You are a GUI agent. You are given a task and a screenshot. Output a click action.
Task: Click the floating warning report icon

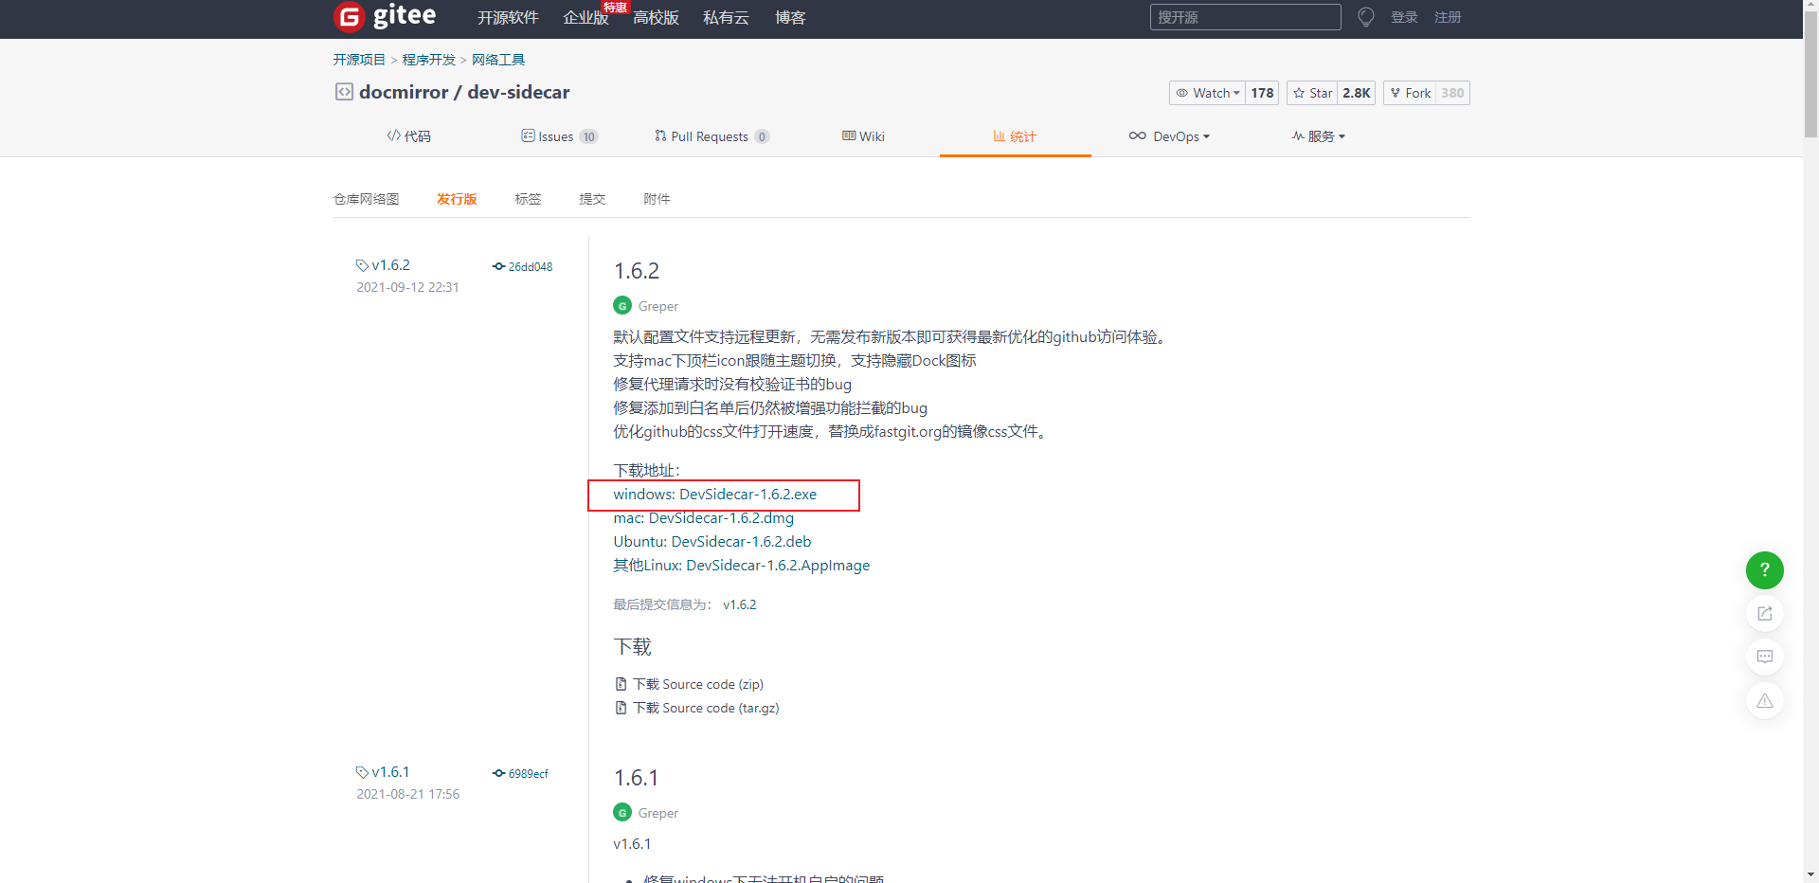tap(1764, 701)
